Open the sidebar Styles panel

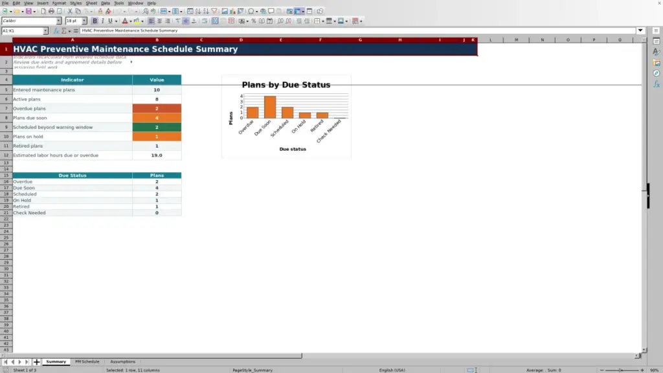click(657, 52)
